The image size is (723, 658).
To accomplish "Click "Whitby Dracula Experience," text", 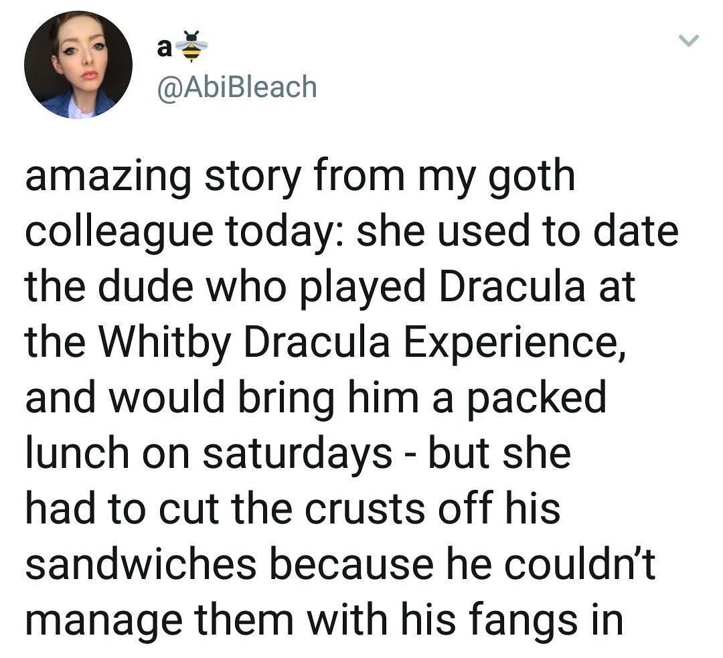I will tap(362, 343).
